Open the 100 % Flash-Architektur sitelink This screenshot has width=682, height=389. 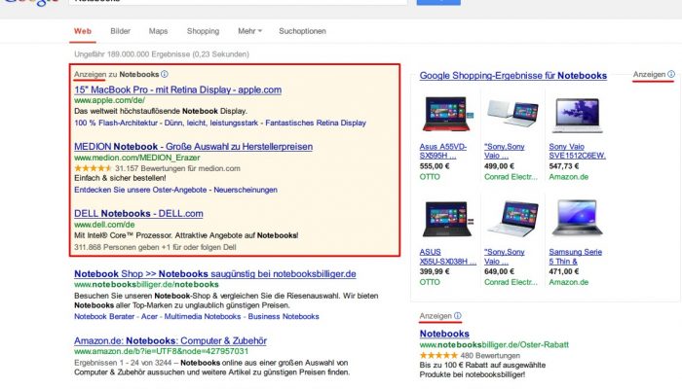[x=116, y=123]
